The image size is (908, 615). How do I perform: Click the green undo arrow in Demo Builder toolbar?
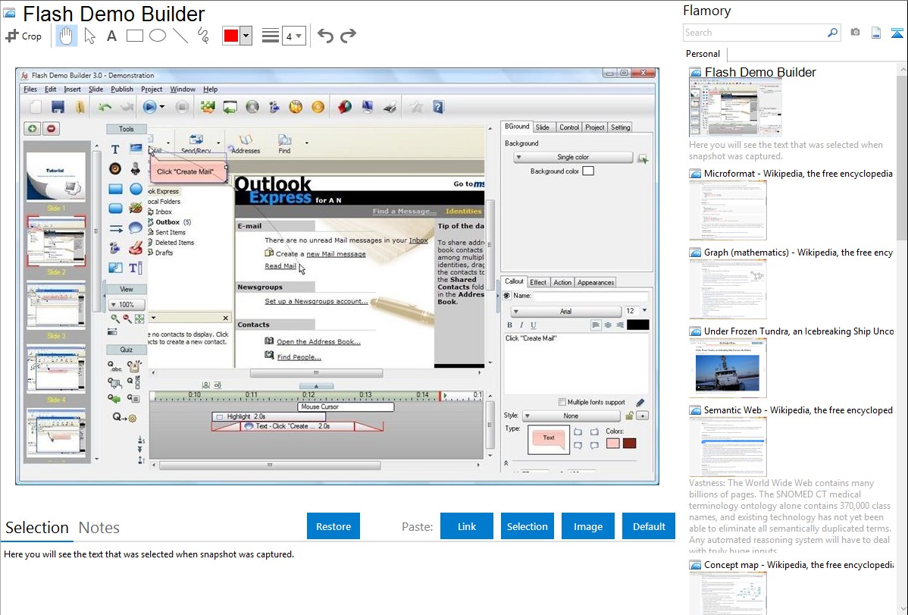105,107
